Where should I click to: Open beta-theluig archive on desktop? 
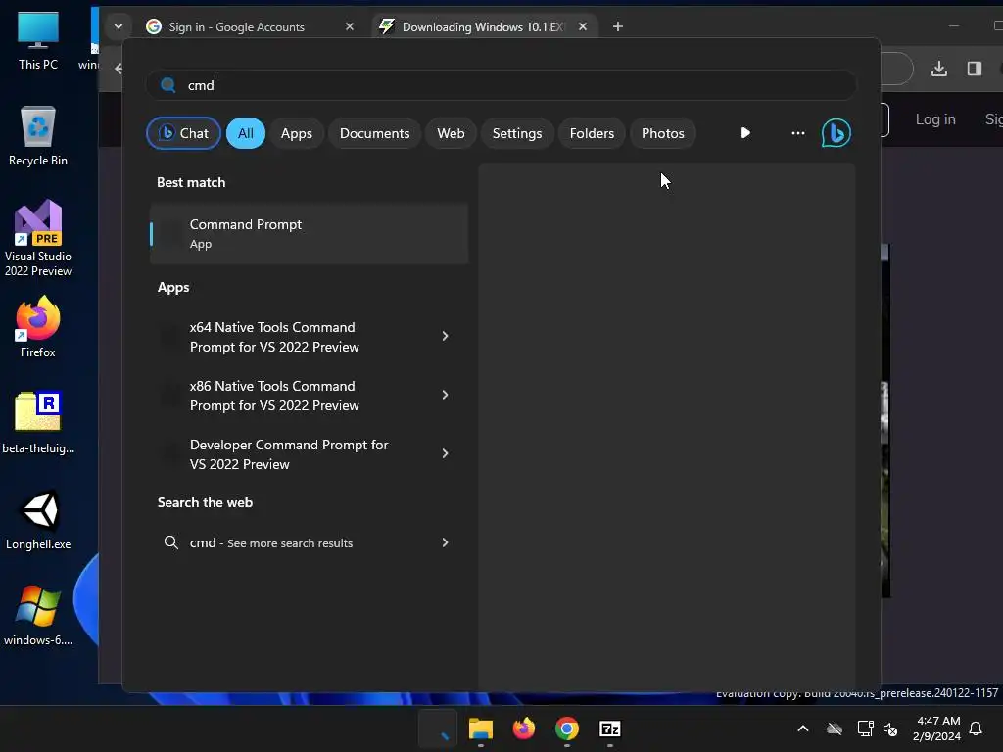[x=38, y=423]
